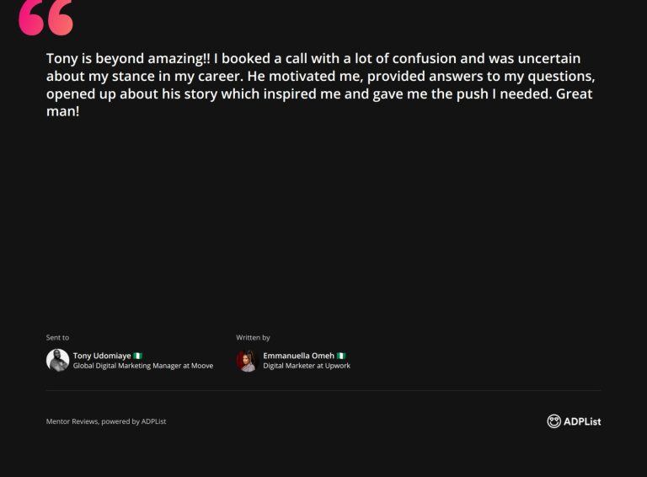Click the word "Moove" in Tony's title

click(202, 366)
